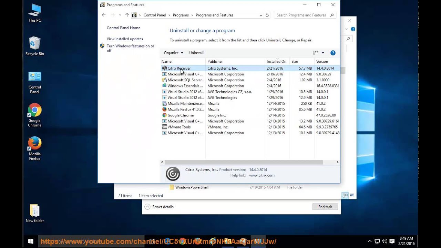This screenshot has height=248, width=441.
Task: Click the Programs breadcrumb in address bar
Action: click(x=181, y=15)
